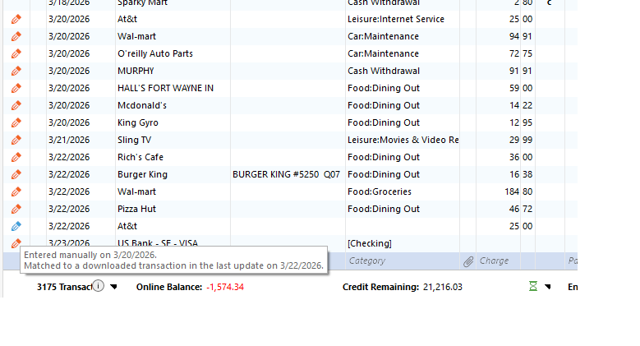
Task: Click Food:Dining Out on the Pizza Hut row
Action: pos(384,209)
